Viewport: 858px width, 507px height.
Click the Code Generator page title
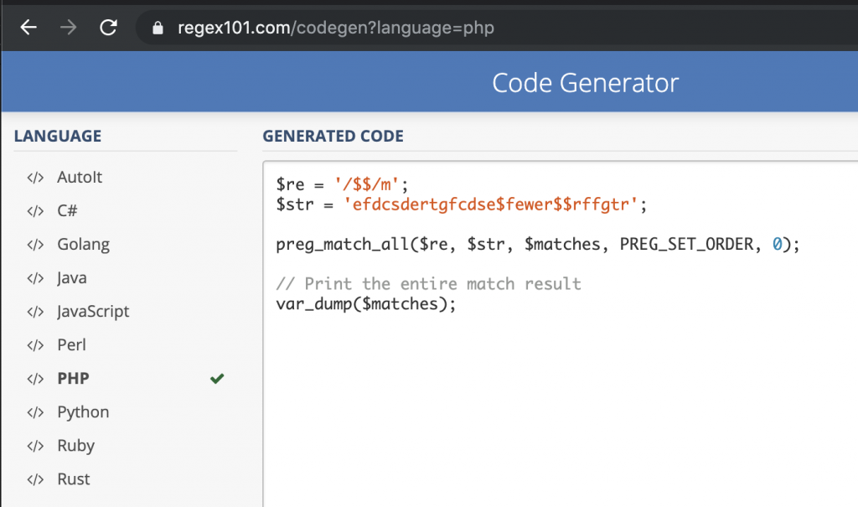(x=585, y=83)
